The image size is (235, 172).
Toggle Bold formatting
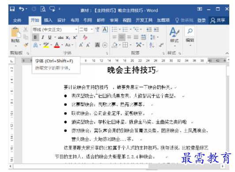(35, 37)
